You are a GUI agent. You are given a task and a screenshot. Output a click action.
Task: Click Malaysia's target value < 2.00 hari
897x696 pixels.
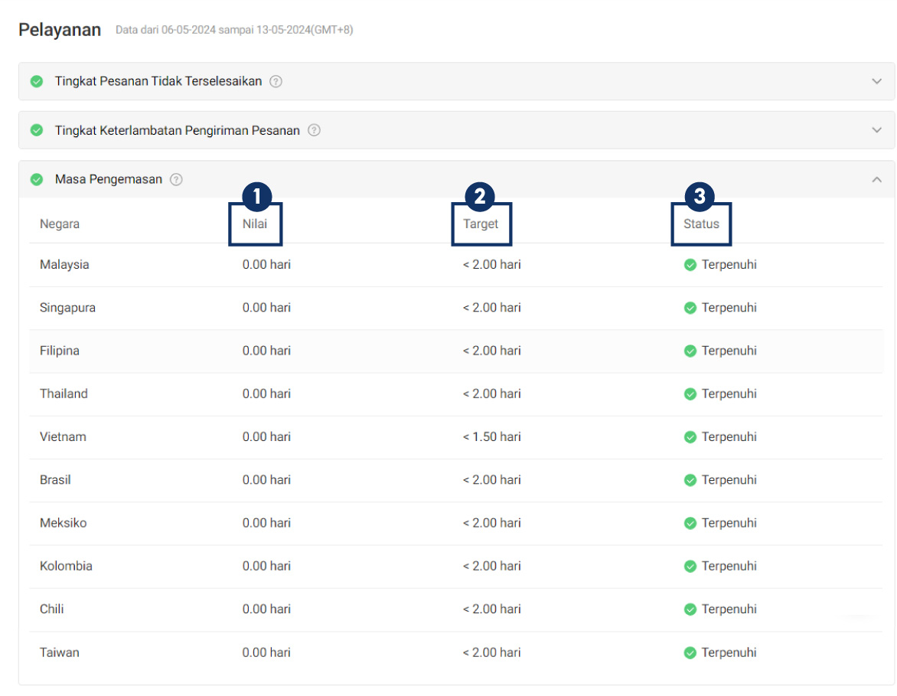[x=492, y=264]
